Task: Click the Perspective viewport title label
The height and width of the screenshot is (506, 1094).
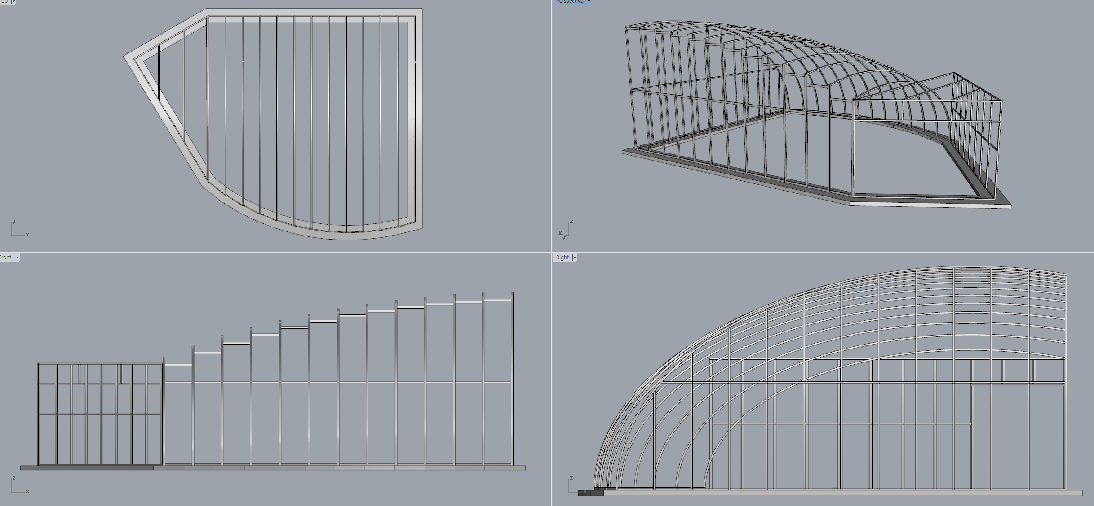Action: click(569, 2)
